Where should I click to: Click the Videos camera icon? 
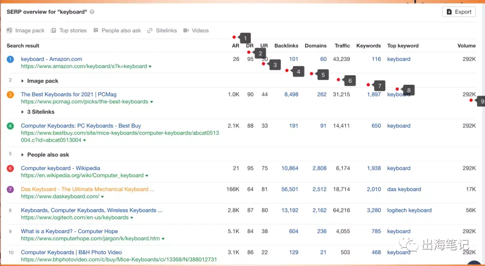[186, 30]
